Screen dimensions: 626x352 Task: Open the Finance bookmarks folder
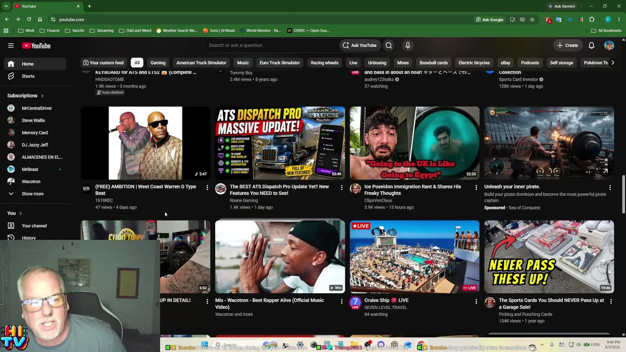[x=49, y=30]
